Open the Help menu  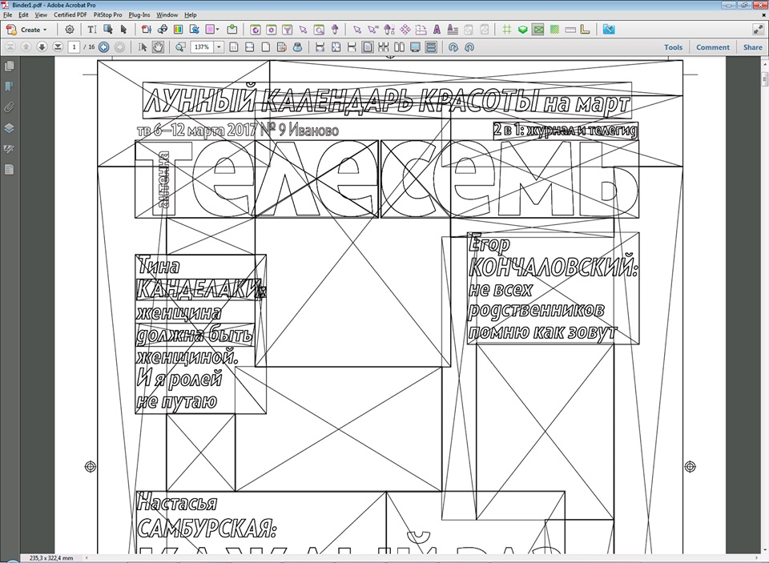[x=191, y=14]
